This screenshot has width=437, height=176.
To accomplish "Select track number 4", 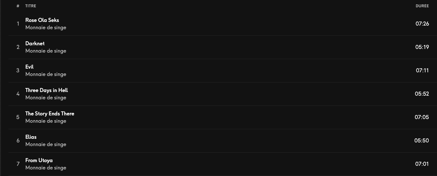I will [18, 94].
